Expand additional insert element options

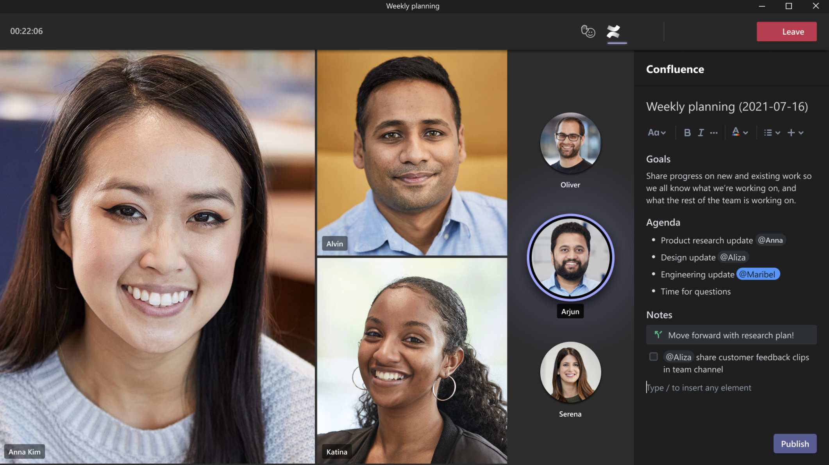click(x=800, y=133)
